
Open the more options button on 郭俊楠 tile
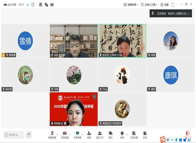coord(94,97)
